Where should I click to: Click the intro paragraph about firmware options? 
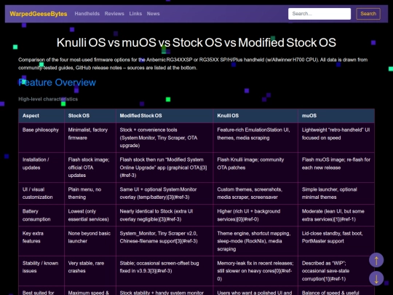coord(193,63)
